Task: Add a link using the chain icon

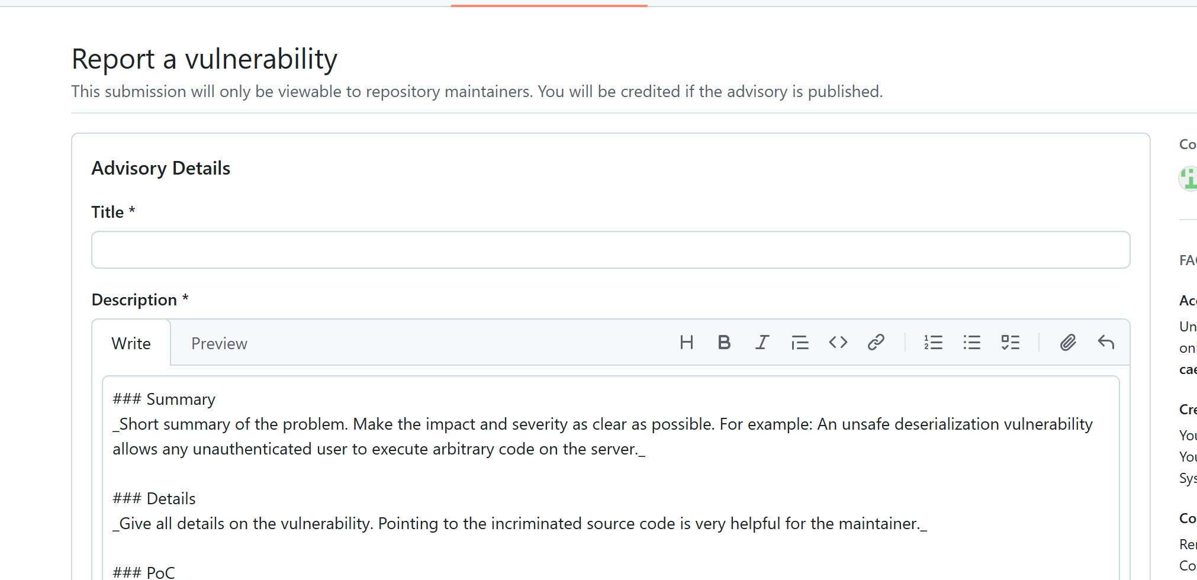Action: click(876, 343)
